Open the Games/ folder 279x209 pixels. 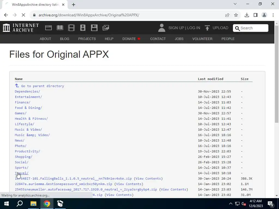(20, 113)
